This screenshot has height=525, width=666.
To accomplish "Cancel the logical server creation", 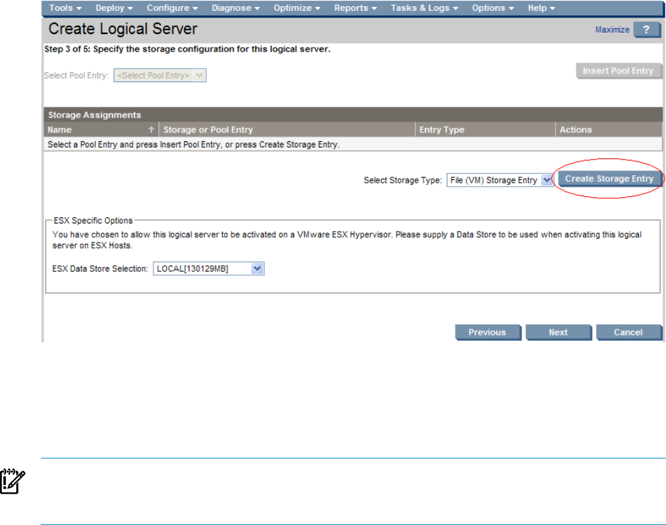I will (628, 332).
